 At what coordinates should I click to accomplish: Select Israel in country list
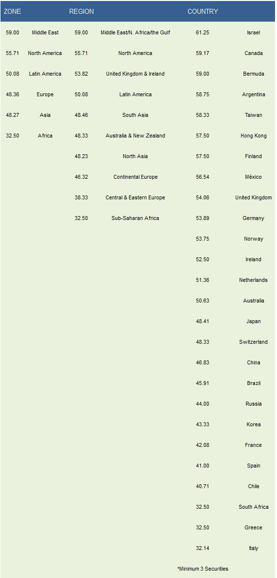click(253, 32)
